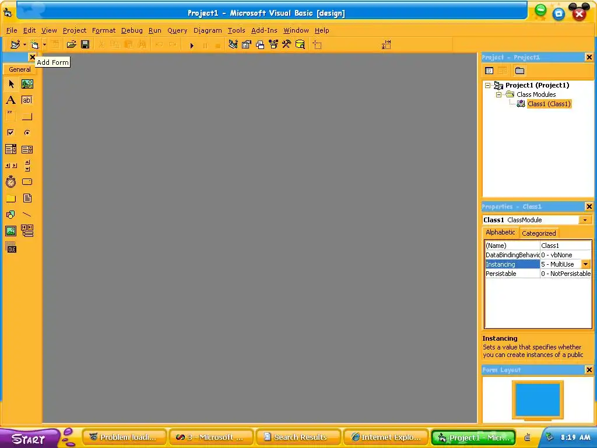Open the Properties Window toolbar icon
The image size is (597, 448).
[x=247, y=44]
